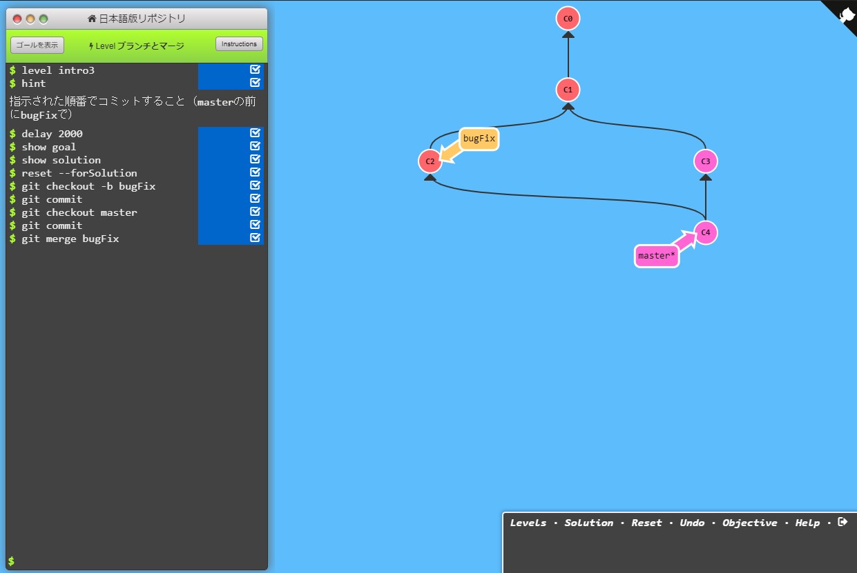Select commit node C1
The image size is (857, 573).
[568, 90]
